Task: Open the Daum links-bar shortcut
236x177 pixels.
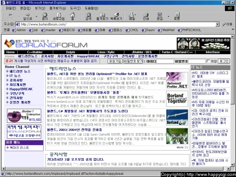Action: [148, 30]
